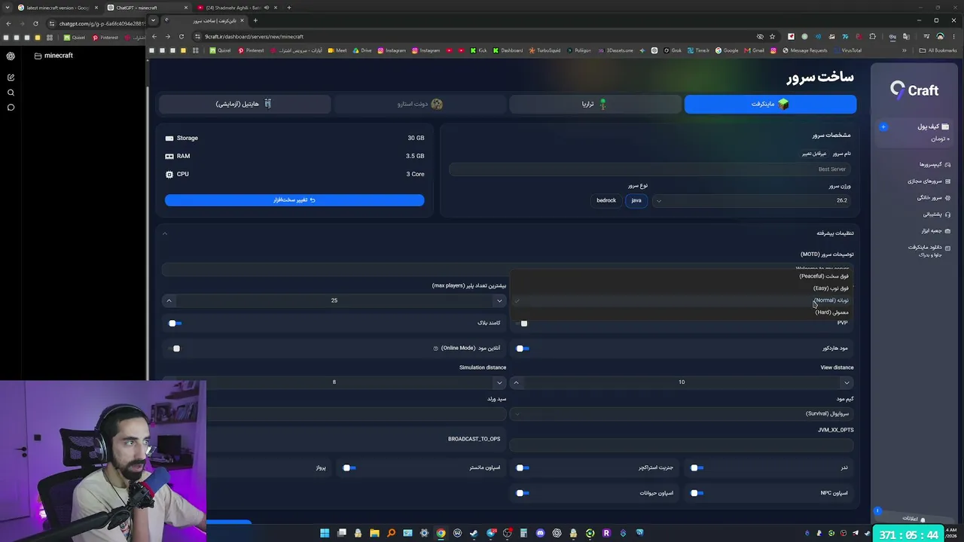964x542 pixels.
Task: Open the Simulation distance dropdown arrow
Action: (499, 382)
